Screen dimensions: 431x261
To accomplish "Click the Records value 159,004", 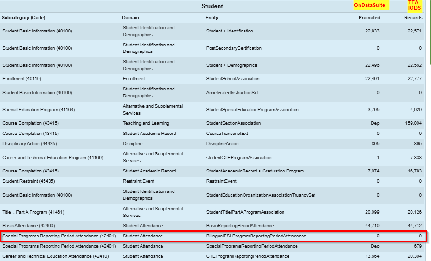I will (412, 123).
